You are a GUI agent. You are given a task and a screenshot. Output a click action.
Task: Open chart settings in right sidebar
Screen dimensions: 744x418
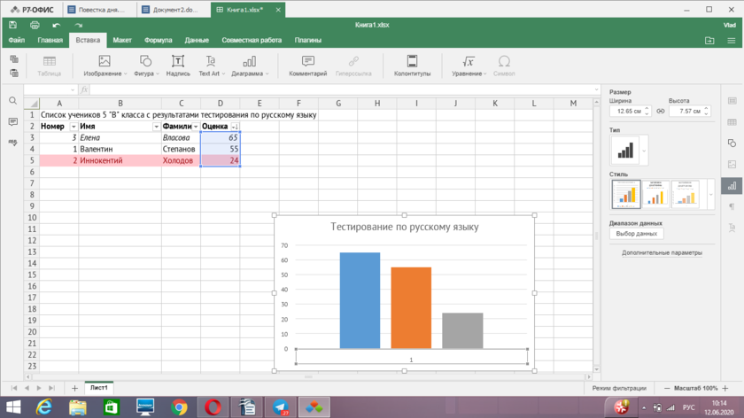click(x=732, y=186)
